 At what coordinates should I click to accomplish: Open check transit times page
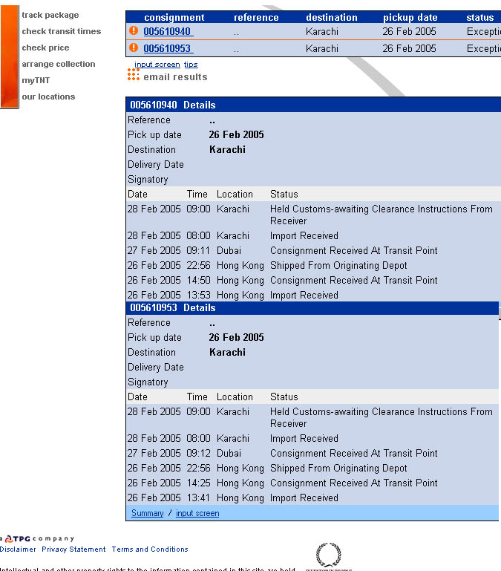click(61, 31)
